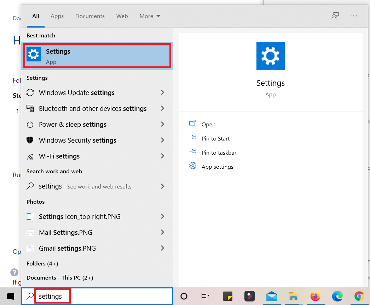Screen dimensions: 370x305
Task: Open the Windows Start button
Action: [x=11, y=296]
